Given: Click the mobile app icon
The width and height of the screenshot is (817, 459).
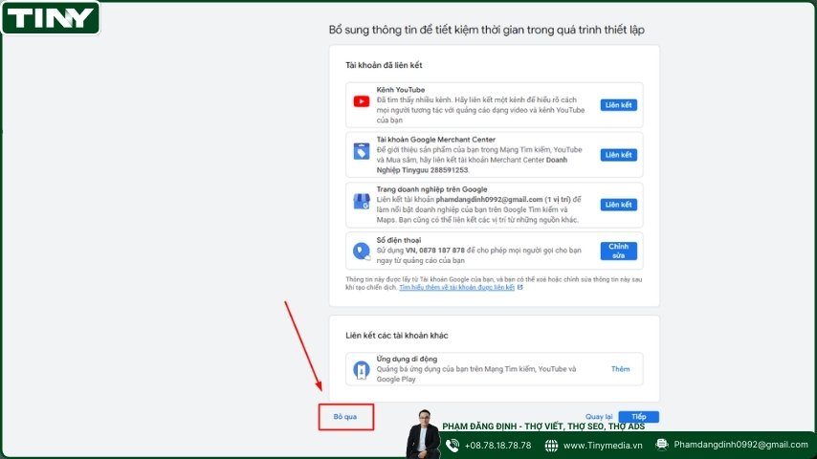Looking at the screenshot, I should click(x=362, y=369).
